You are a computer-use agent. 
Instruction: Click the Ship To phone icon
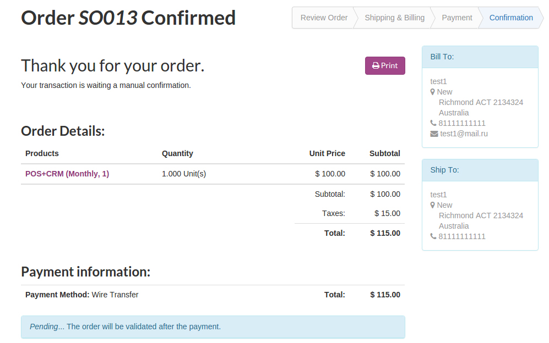[x=433, y=236]
